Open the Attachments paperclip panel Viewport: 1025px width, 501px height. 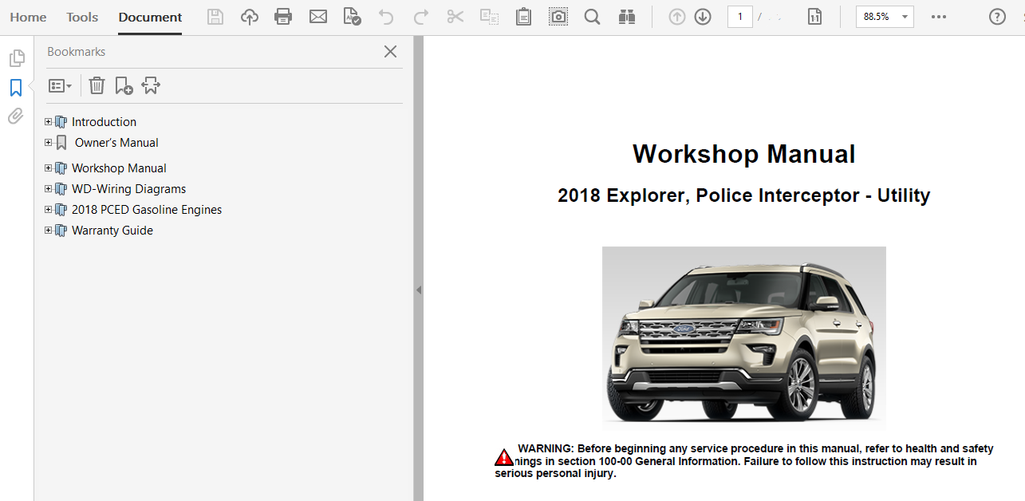[16, 116]
